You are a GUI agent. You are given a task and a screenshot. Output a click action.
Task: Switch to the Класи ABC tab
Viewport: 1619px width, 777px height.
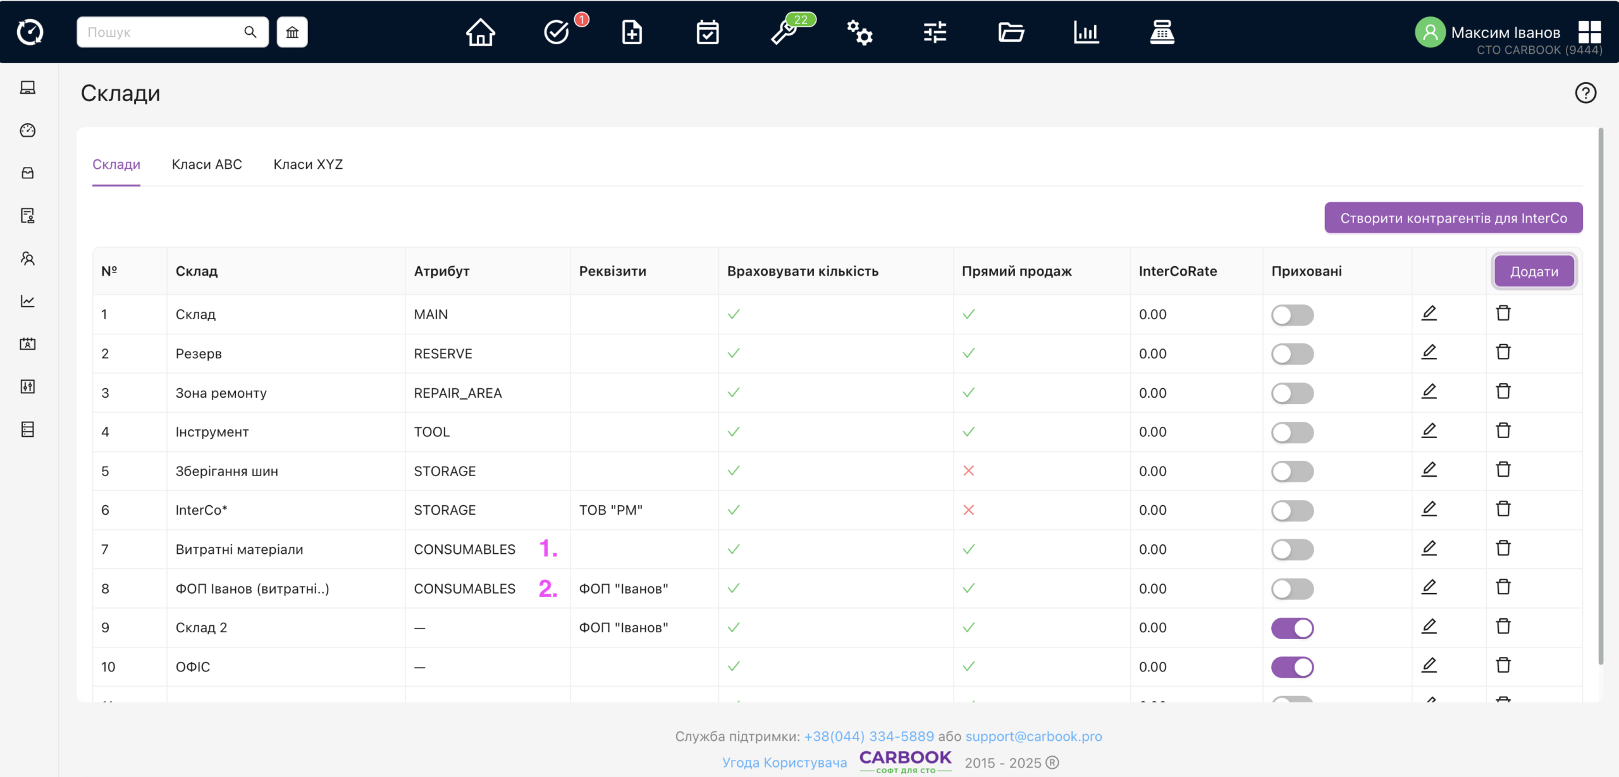[x=207, y=164]
